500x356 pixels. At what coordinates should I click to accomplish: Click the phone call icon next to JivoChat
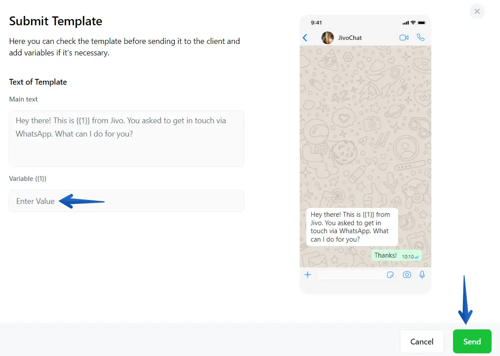(421, 37)
